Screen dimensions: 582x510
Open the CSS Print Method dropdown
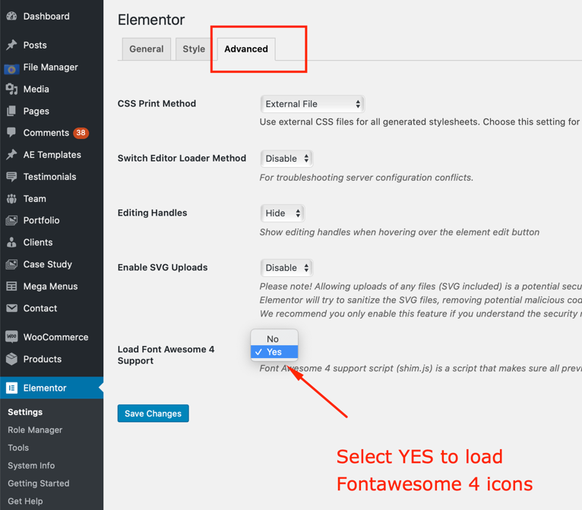(x=312, y=104)
